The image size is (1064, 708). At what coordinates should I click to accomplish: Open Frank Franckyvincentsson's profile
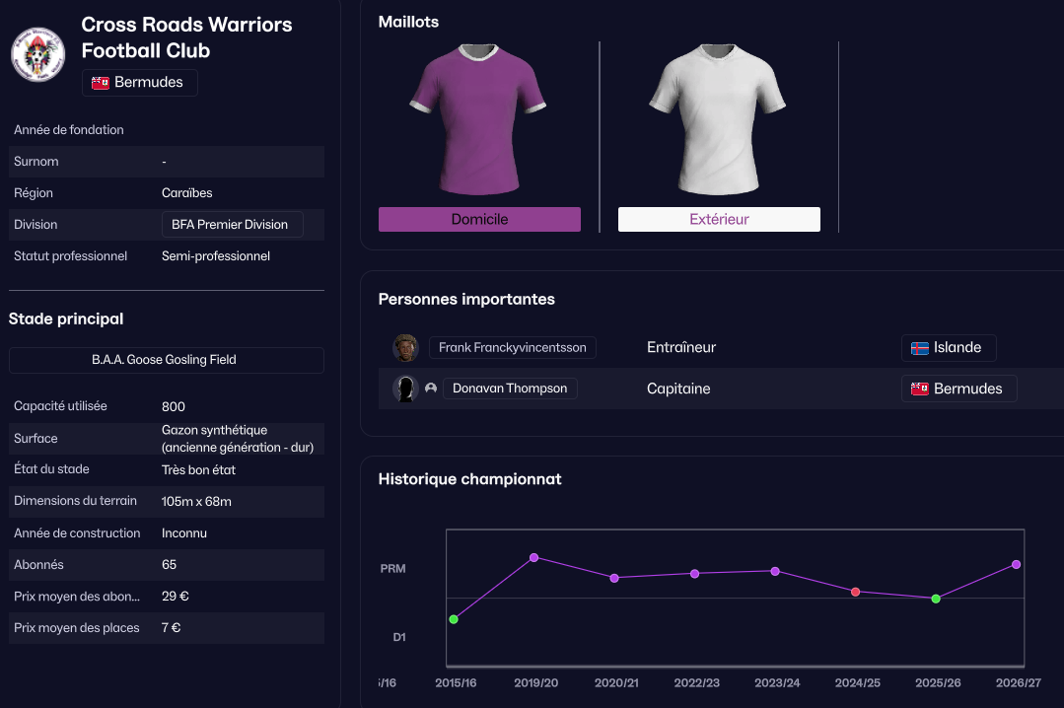pos(512,348)
